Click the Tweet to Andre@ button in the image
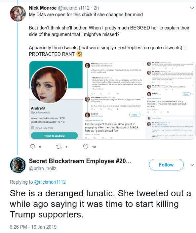Image resolution: width=196 pixels, height=233 pixels. (54, 136)
